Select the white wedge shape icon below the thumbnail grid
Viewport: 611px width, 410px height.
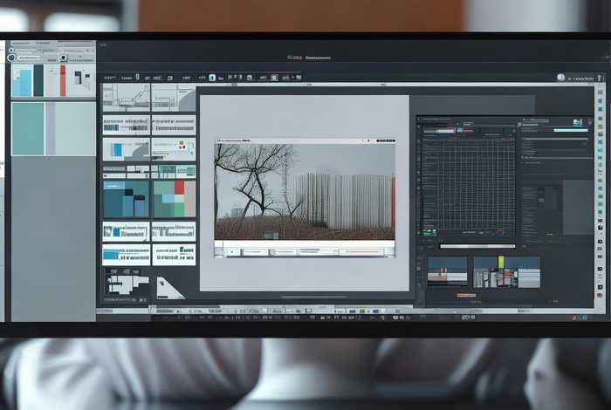(170, 286)
